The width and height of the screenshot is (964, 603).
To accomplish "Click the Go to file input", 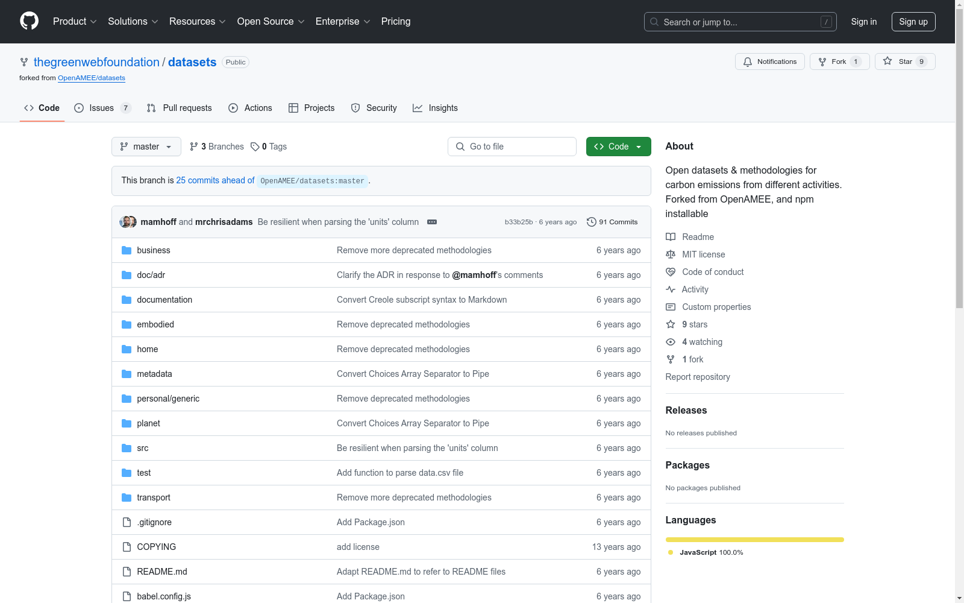I will tap(512, 147).
